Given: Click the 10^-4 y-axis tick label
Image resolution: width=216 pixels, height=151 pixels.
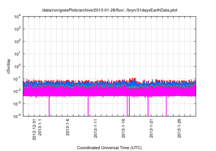Looking at the screenshot, I should pyautogui.click(x=17, y=117).
